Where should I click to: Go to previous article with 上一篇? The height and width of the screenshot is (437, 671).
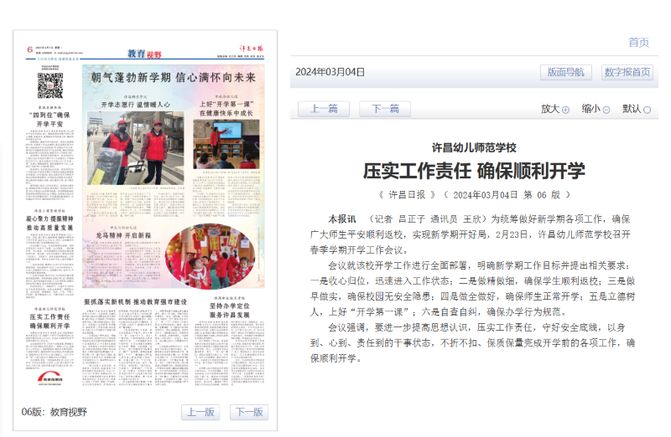[323, 109]
